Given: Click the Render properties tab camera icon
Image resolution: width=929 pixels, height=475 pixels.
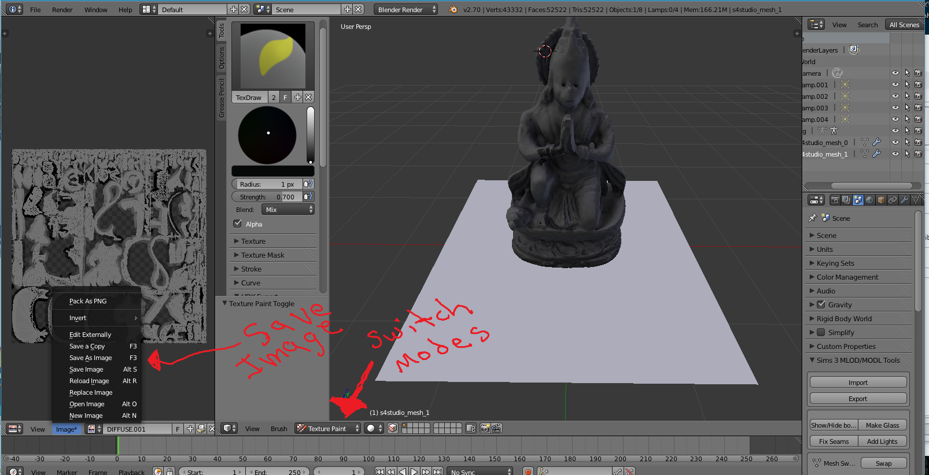Looking at the screenshot, I should coord(835,200).
